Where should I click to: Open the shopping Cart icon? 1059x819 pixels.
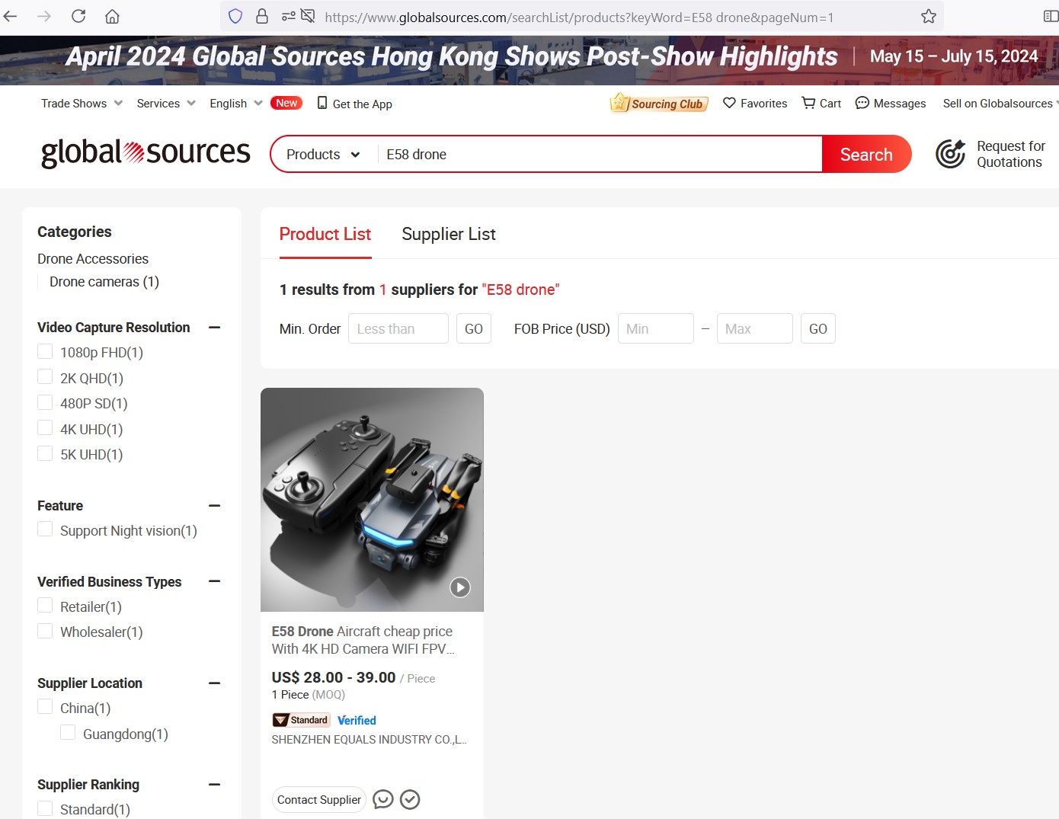(x=808, y=103)
